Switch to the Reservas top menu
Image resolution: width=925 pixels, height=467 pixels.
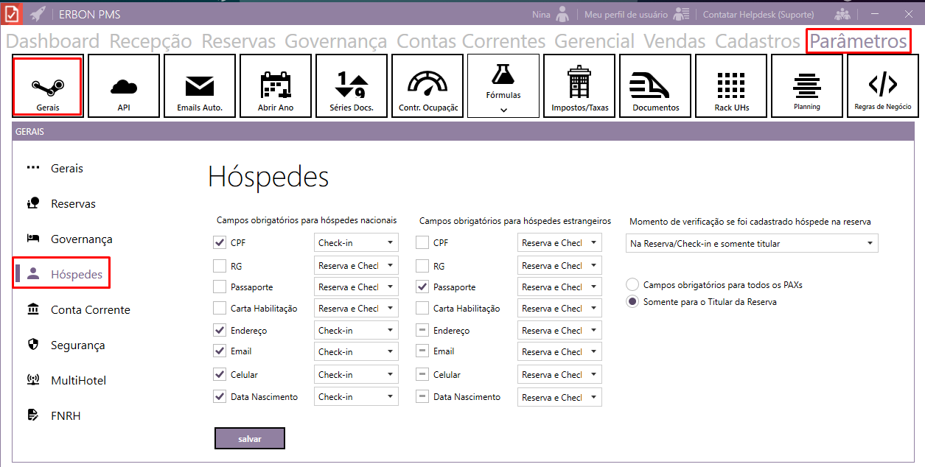pyautogui.click(x=238, y=41)
